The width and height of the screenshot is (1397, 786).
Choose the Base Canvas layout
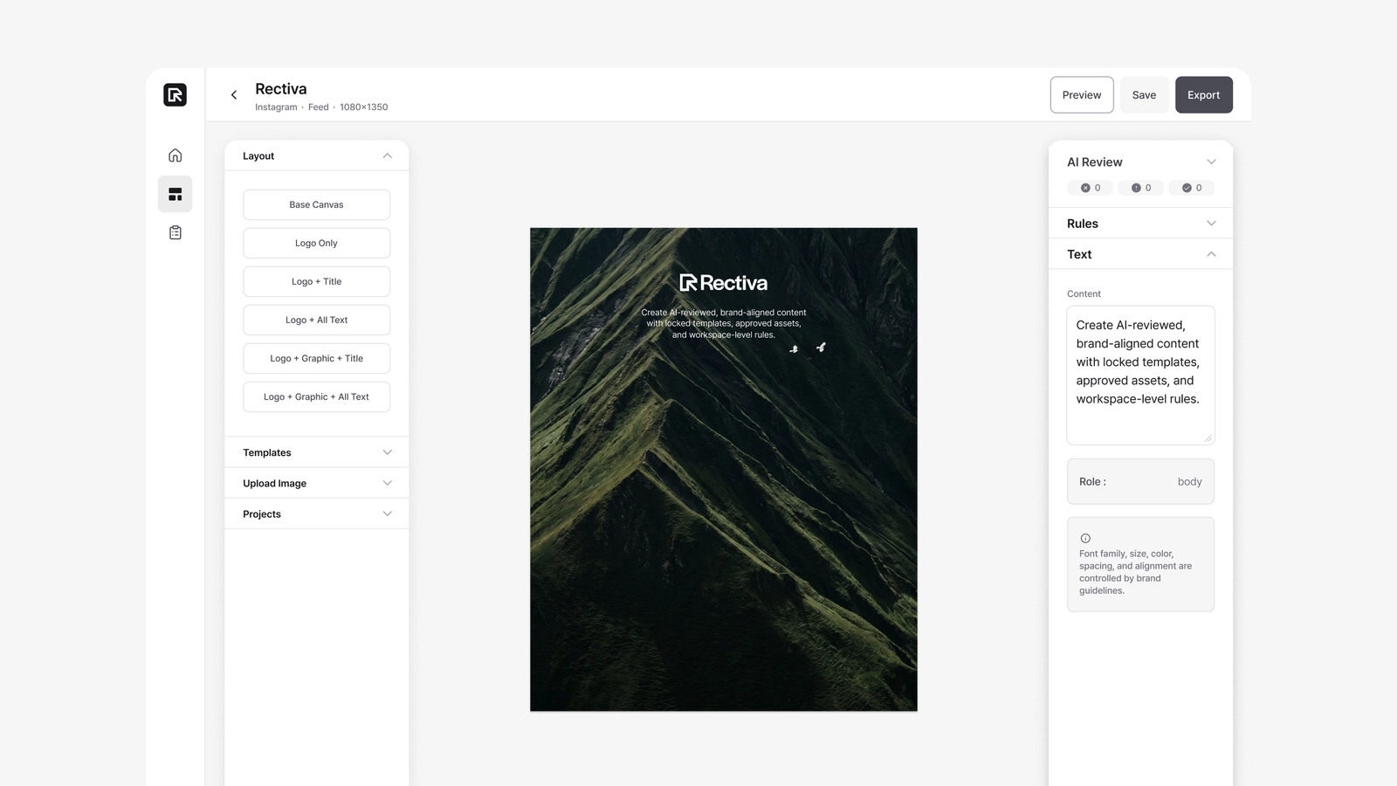pyautogui.click(x=316, y=204)
